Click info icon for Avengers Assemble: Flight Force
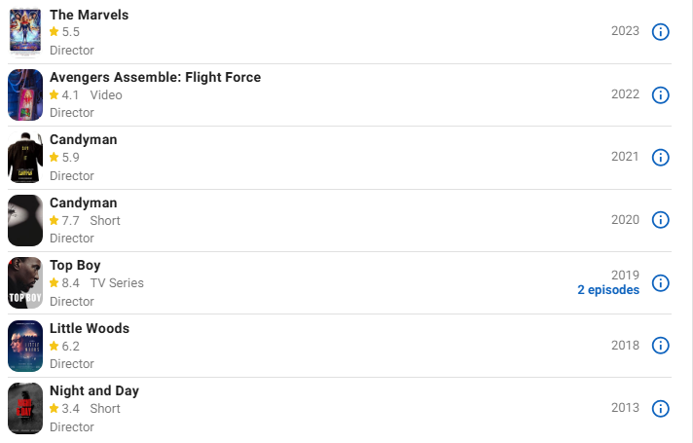 (x=660, y=94)
